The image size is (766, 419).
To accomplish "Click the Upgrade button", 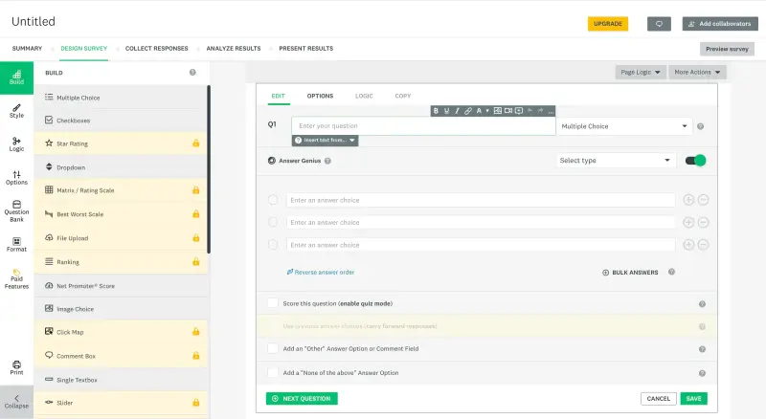I will coord(608,24).
